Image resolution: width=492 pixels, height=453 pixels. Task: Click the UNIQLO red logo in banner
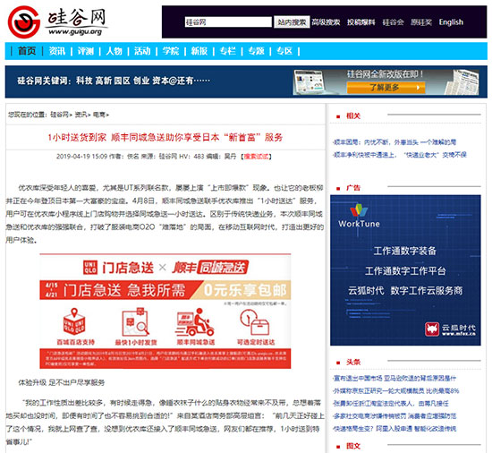pos(90,268)
